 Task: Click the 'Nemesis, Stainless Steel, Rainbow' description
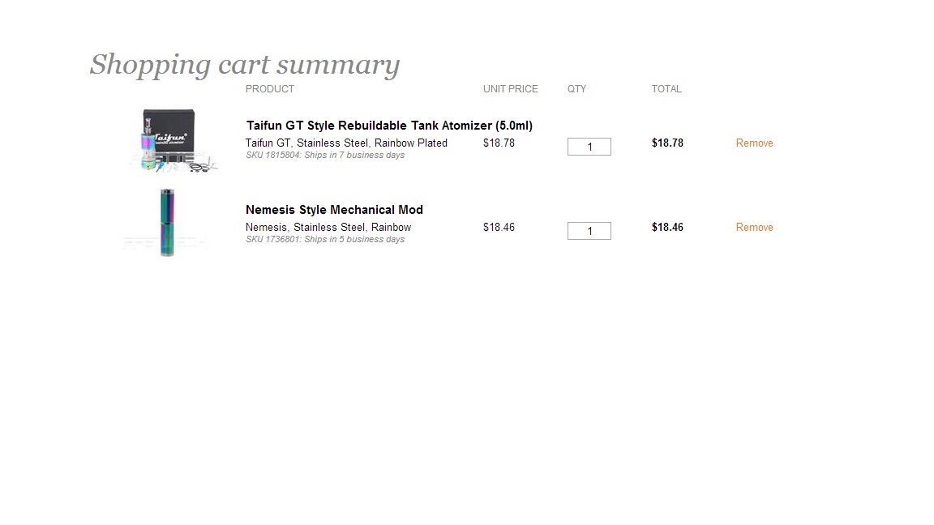tap(328, 228)
